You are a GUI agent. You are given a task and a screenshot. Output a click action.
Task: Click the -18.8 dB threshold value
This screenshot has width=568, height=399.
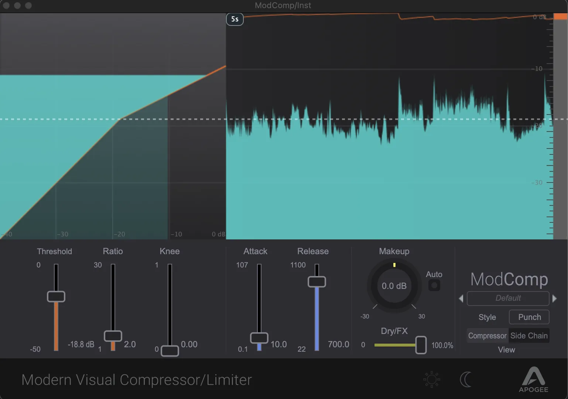81,344
